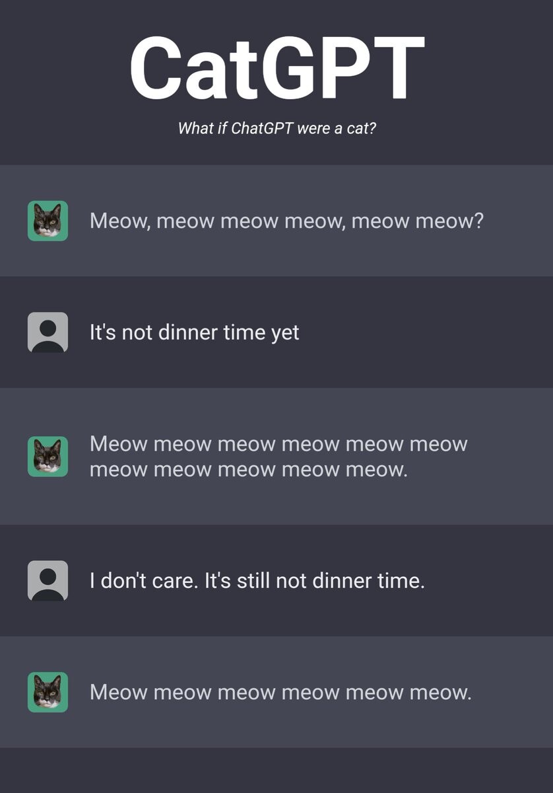The height and width of the screenshot is (793, 553).
Task: Click the reply "It's not dinner time yet"
Action: (194, 332)
